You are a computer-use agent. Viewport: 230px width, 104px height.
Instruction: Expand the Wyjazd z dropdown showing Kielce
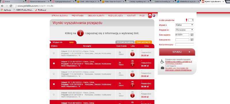(184, 25)
